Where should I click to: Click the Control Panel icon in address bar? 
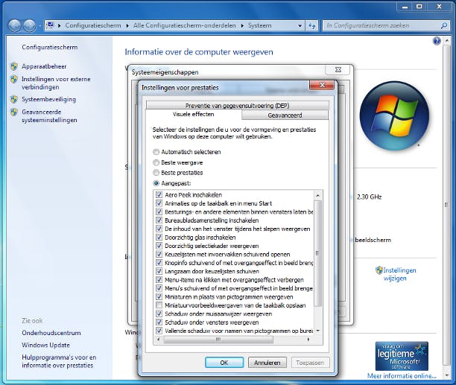click(x=51, y=25)
